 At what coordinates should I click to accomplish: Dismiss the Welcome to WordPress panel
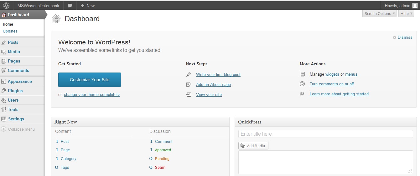(x=405, y=37)
